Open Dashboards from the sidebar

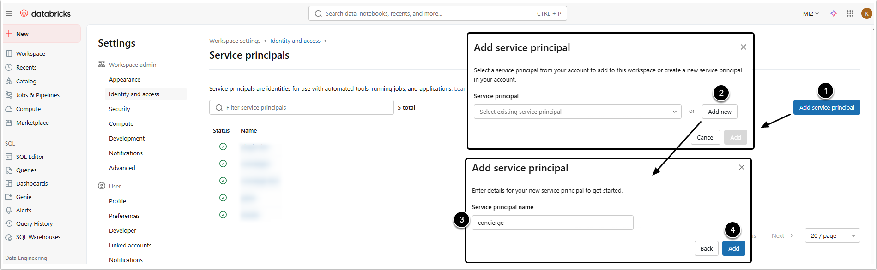pos(32,183)
